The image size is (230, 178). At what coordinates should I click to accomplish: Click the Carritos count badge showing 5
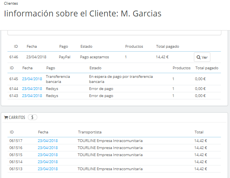click(33, 117)
